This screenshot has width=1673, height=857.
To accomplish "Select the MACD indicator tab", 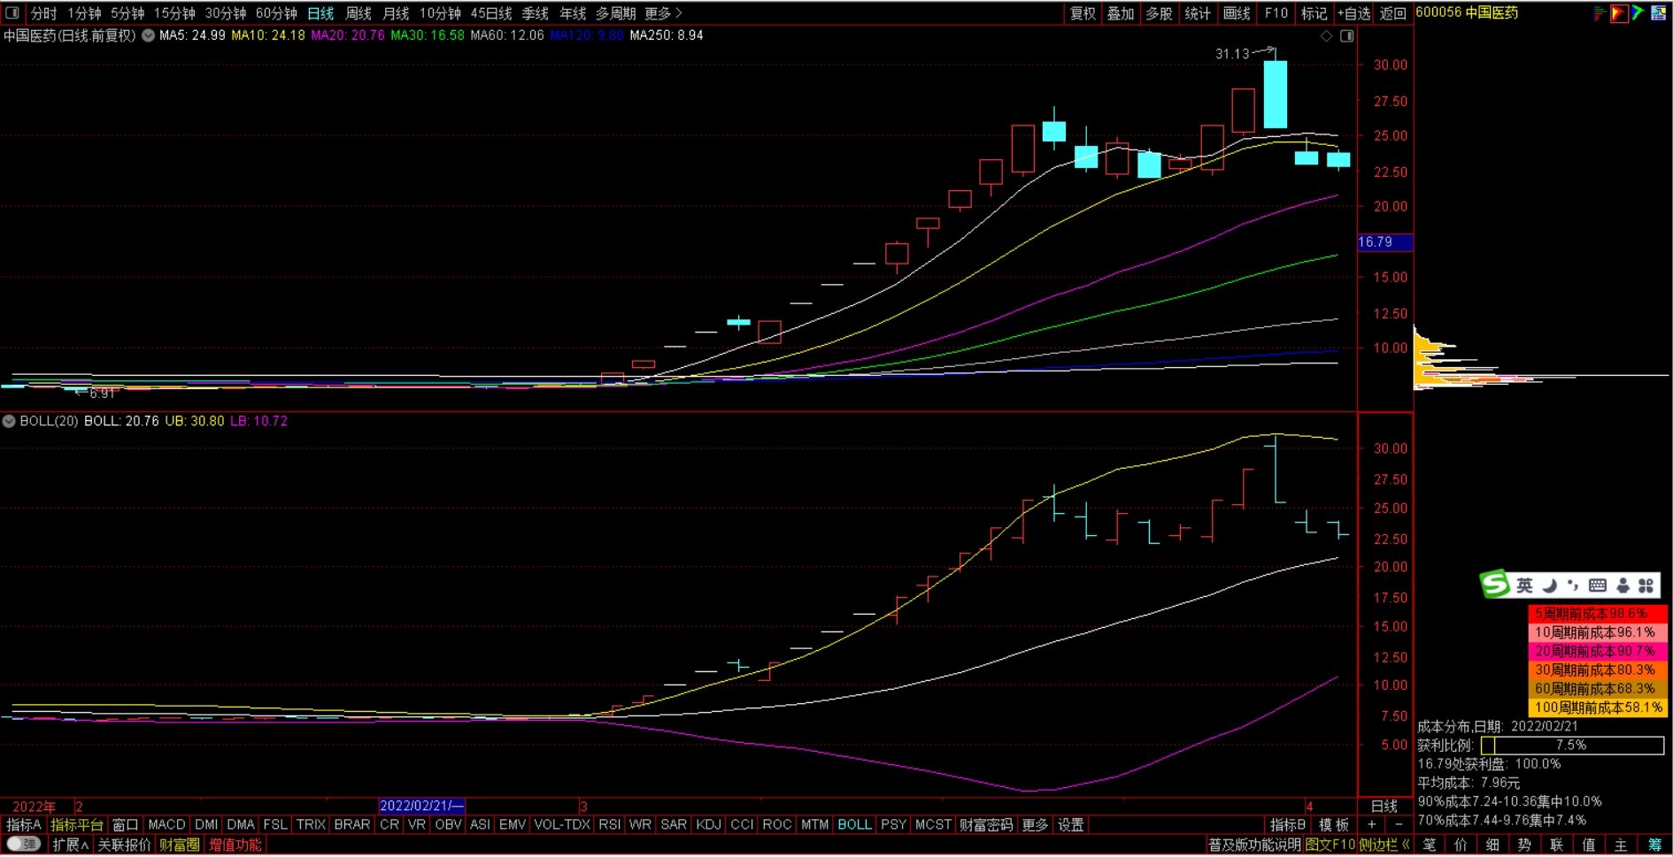I will 166,824.
